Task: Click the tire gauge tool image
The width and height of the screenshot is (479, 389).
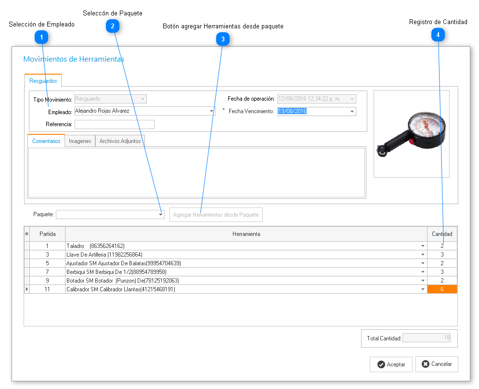Action: click(411, 133)
